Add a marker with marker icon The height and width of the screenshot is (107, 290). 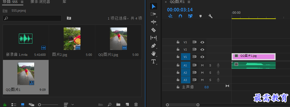200,16
